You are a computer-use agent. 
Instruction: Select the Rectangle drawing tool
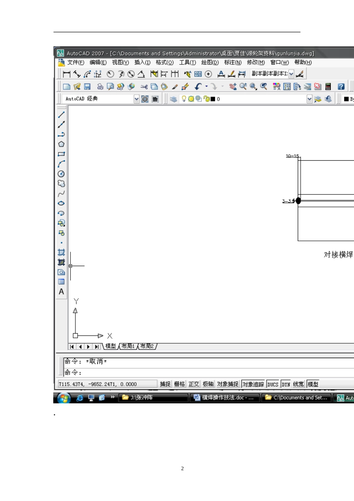(61, 154)
